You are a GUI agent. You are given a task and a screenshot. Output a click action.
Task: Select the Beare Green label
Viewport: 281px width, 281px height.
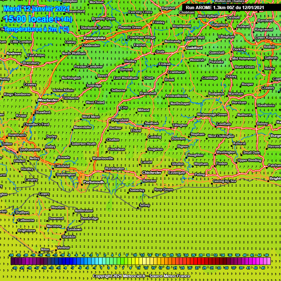click(x=244, y=67)
